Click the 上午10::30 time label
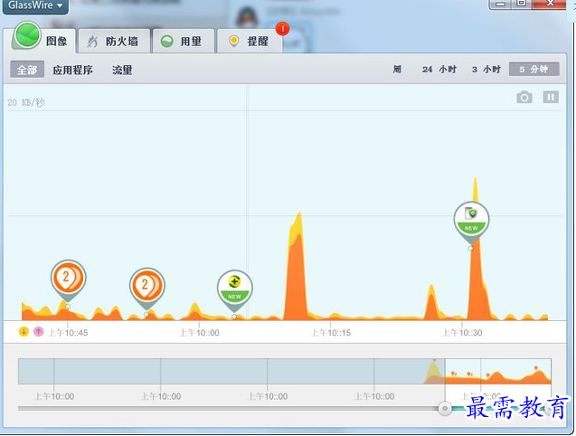This screenshot has height=436, width=576. pos(462,333)
